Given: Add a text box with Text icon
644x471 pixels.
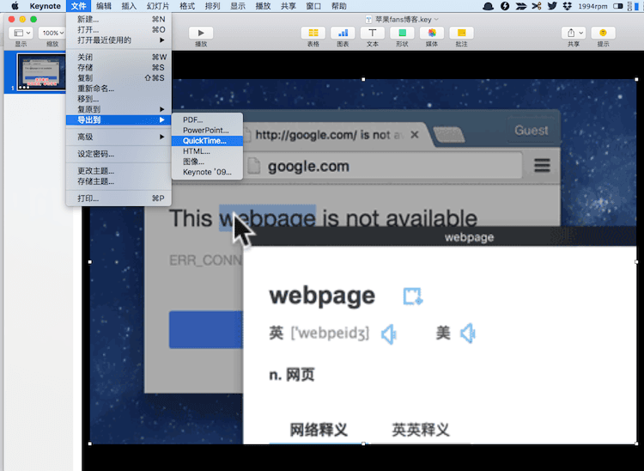Looking at the screenshot, I should tap(373, 33).
